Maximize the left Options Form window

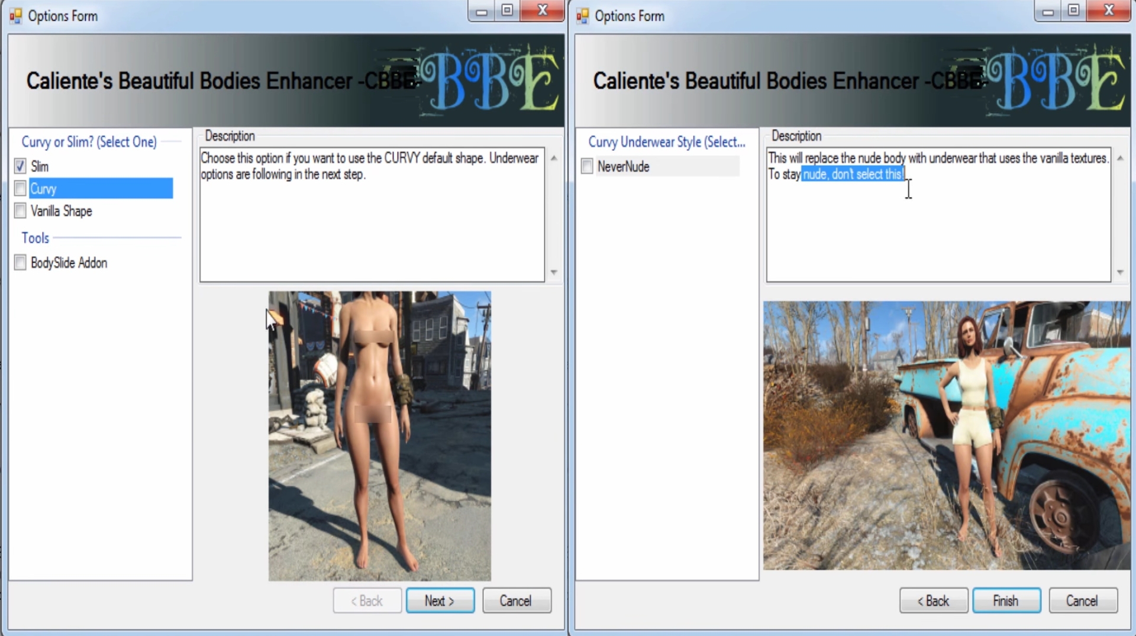[x=507, y=11]
